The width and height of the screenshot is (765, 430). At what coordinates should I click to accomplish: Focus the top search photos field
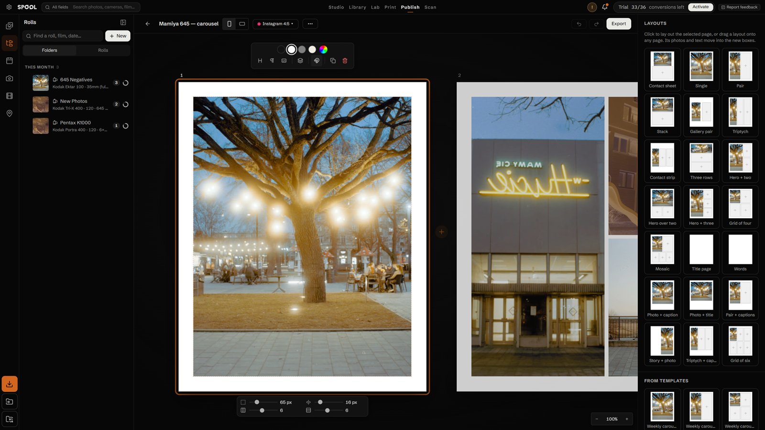click(x=104, y=7)
